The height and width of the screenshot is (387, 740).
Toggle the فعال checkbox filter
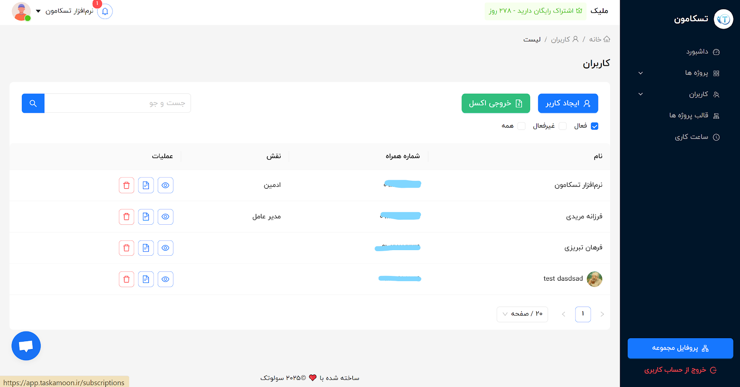pyautogui.click(x=595, y=126)
